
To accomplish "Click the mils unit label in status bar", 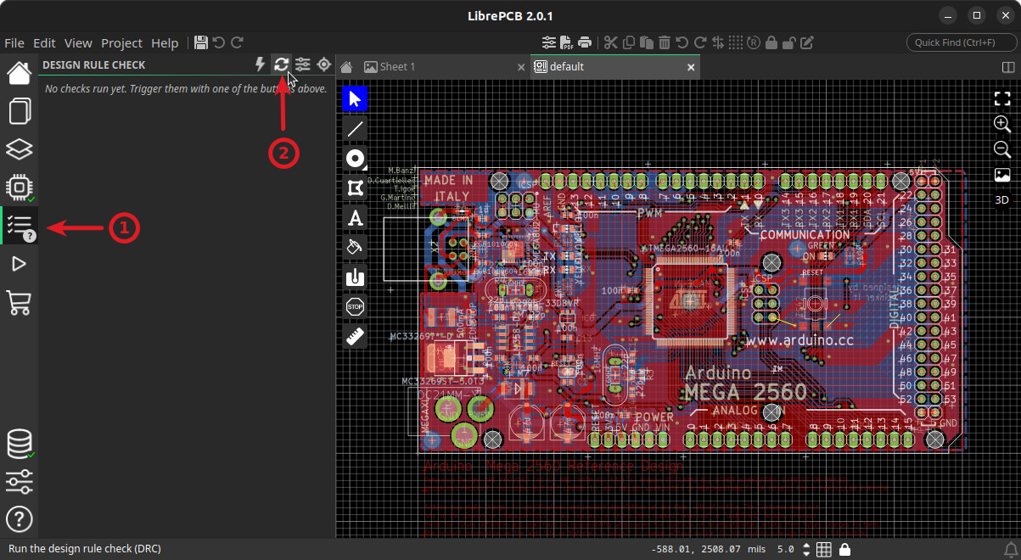I will (x=756, y=549).
